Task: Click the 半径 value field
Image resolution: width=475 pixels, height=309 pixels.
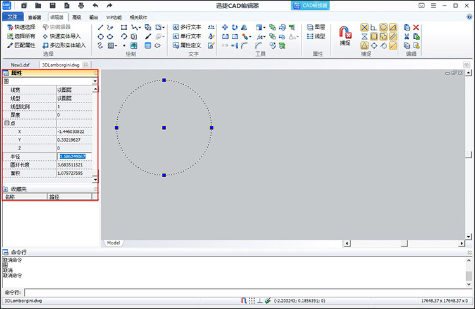Action: tap(74, 156)
